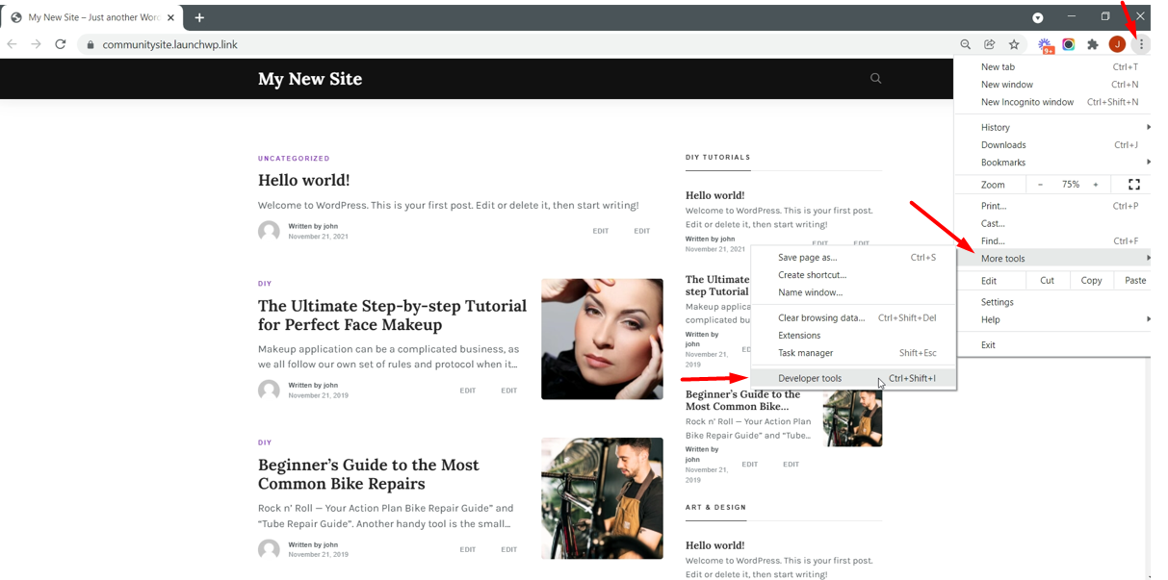
Task: Click the profile avatar J icon
Action: [1117, 44]
